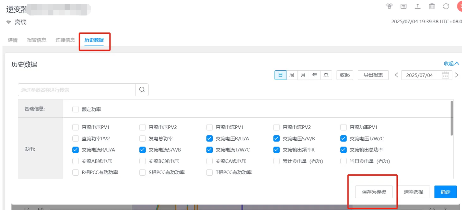Collapse panel via 收起 link with chevron
Image resolution: width=462 pixels, height=210 pixels.
click(x=451, y=63)
